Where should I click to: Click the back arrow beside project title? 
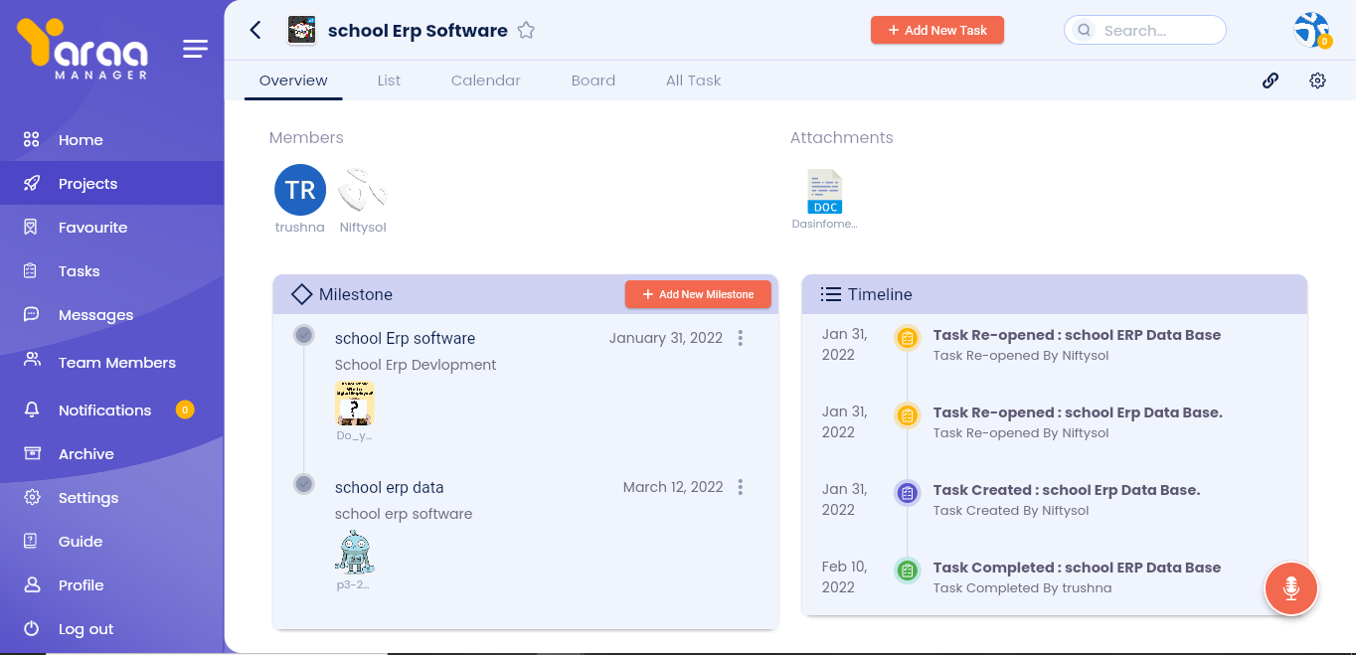click(255, 30)
